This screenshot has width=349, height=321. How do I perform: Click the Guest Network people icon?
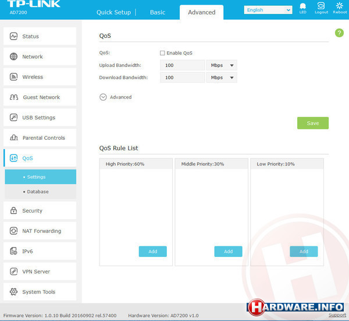[14, 97]
